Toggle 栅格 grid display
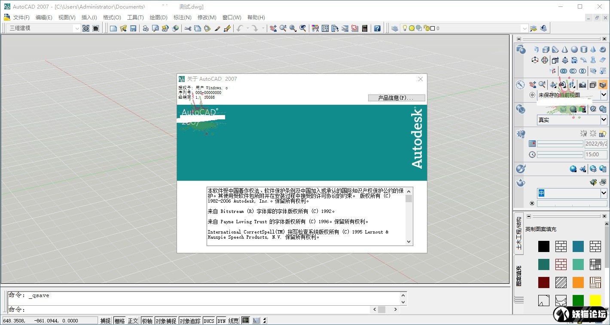This screenshot has width=610, height=325. tap(119, 321)
